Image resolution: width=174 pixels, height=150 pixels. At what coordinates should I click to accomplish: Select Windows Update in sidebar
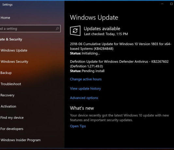click(14, 50)
